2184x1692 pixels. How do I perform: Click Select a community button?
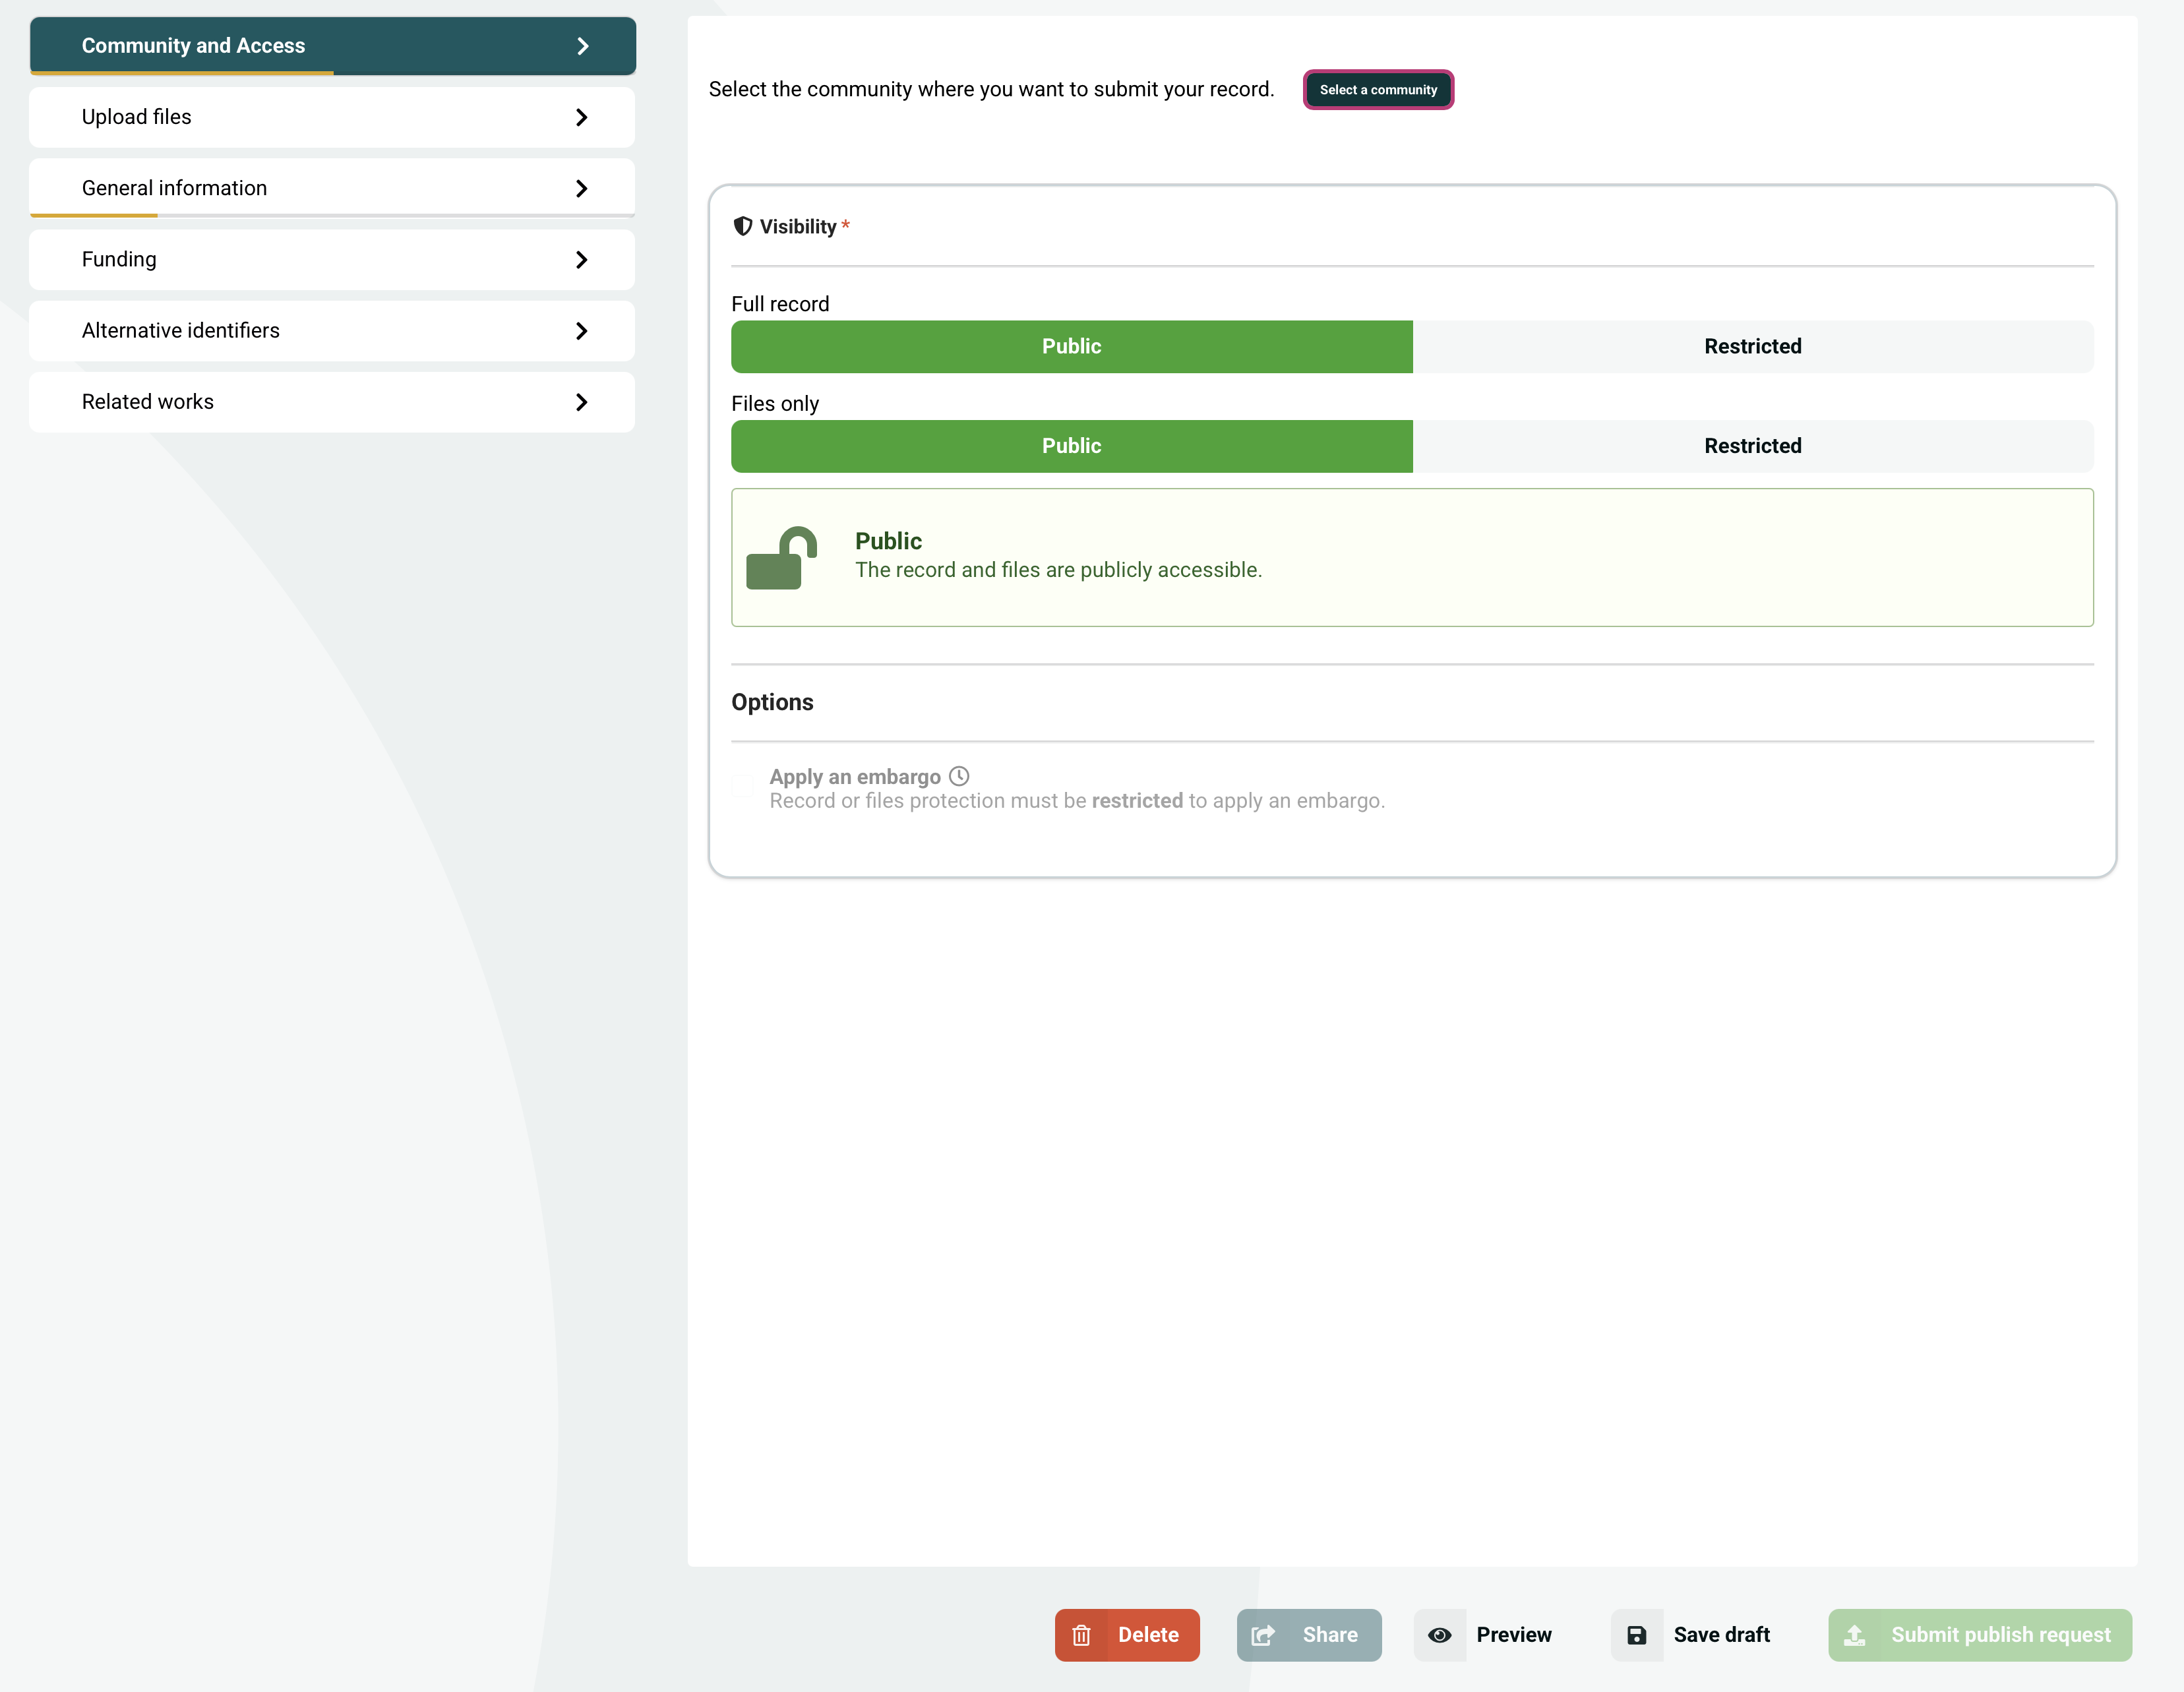pyautogui.click(x=1378, y=89)
